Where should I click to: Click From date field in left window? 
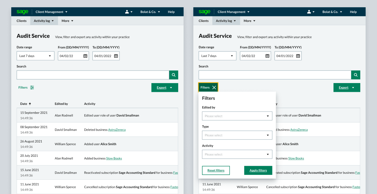73,56
